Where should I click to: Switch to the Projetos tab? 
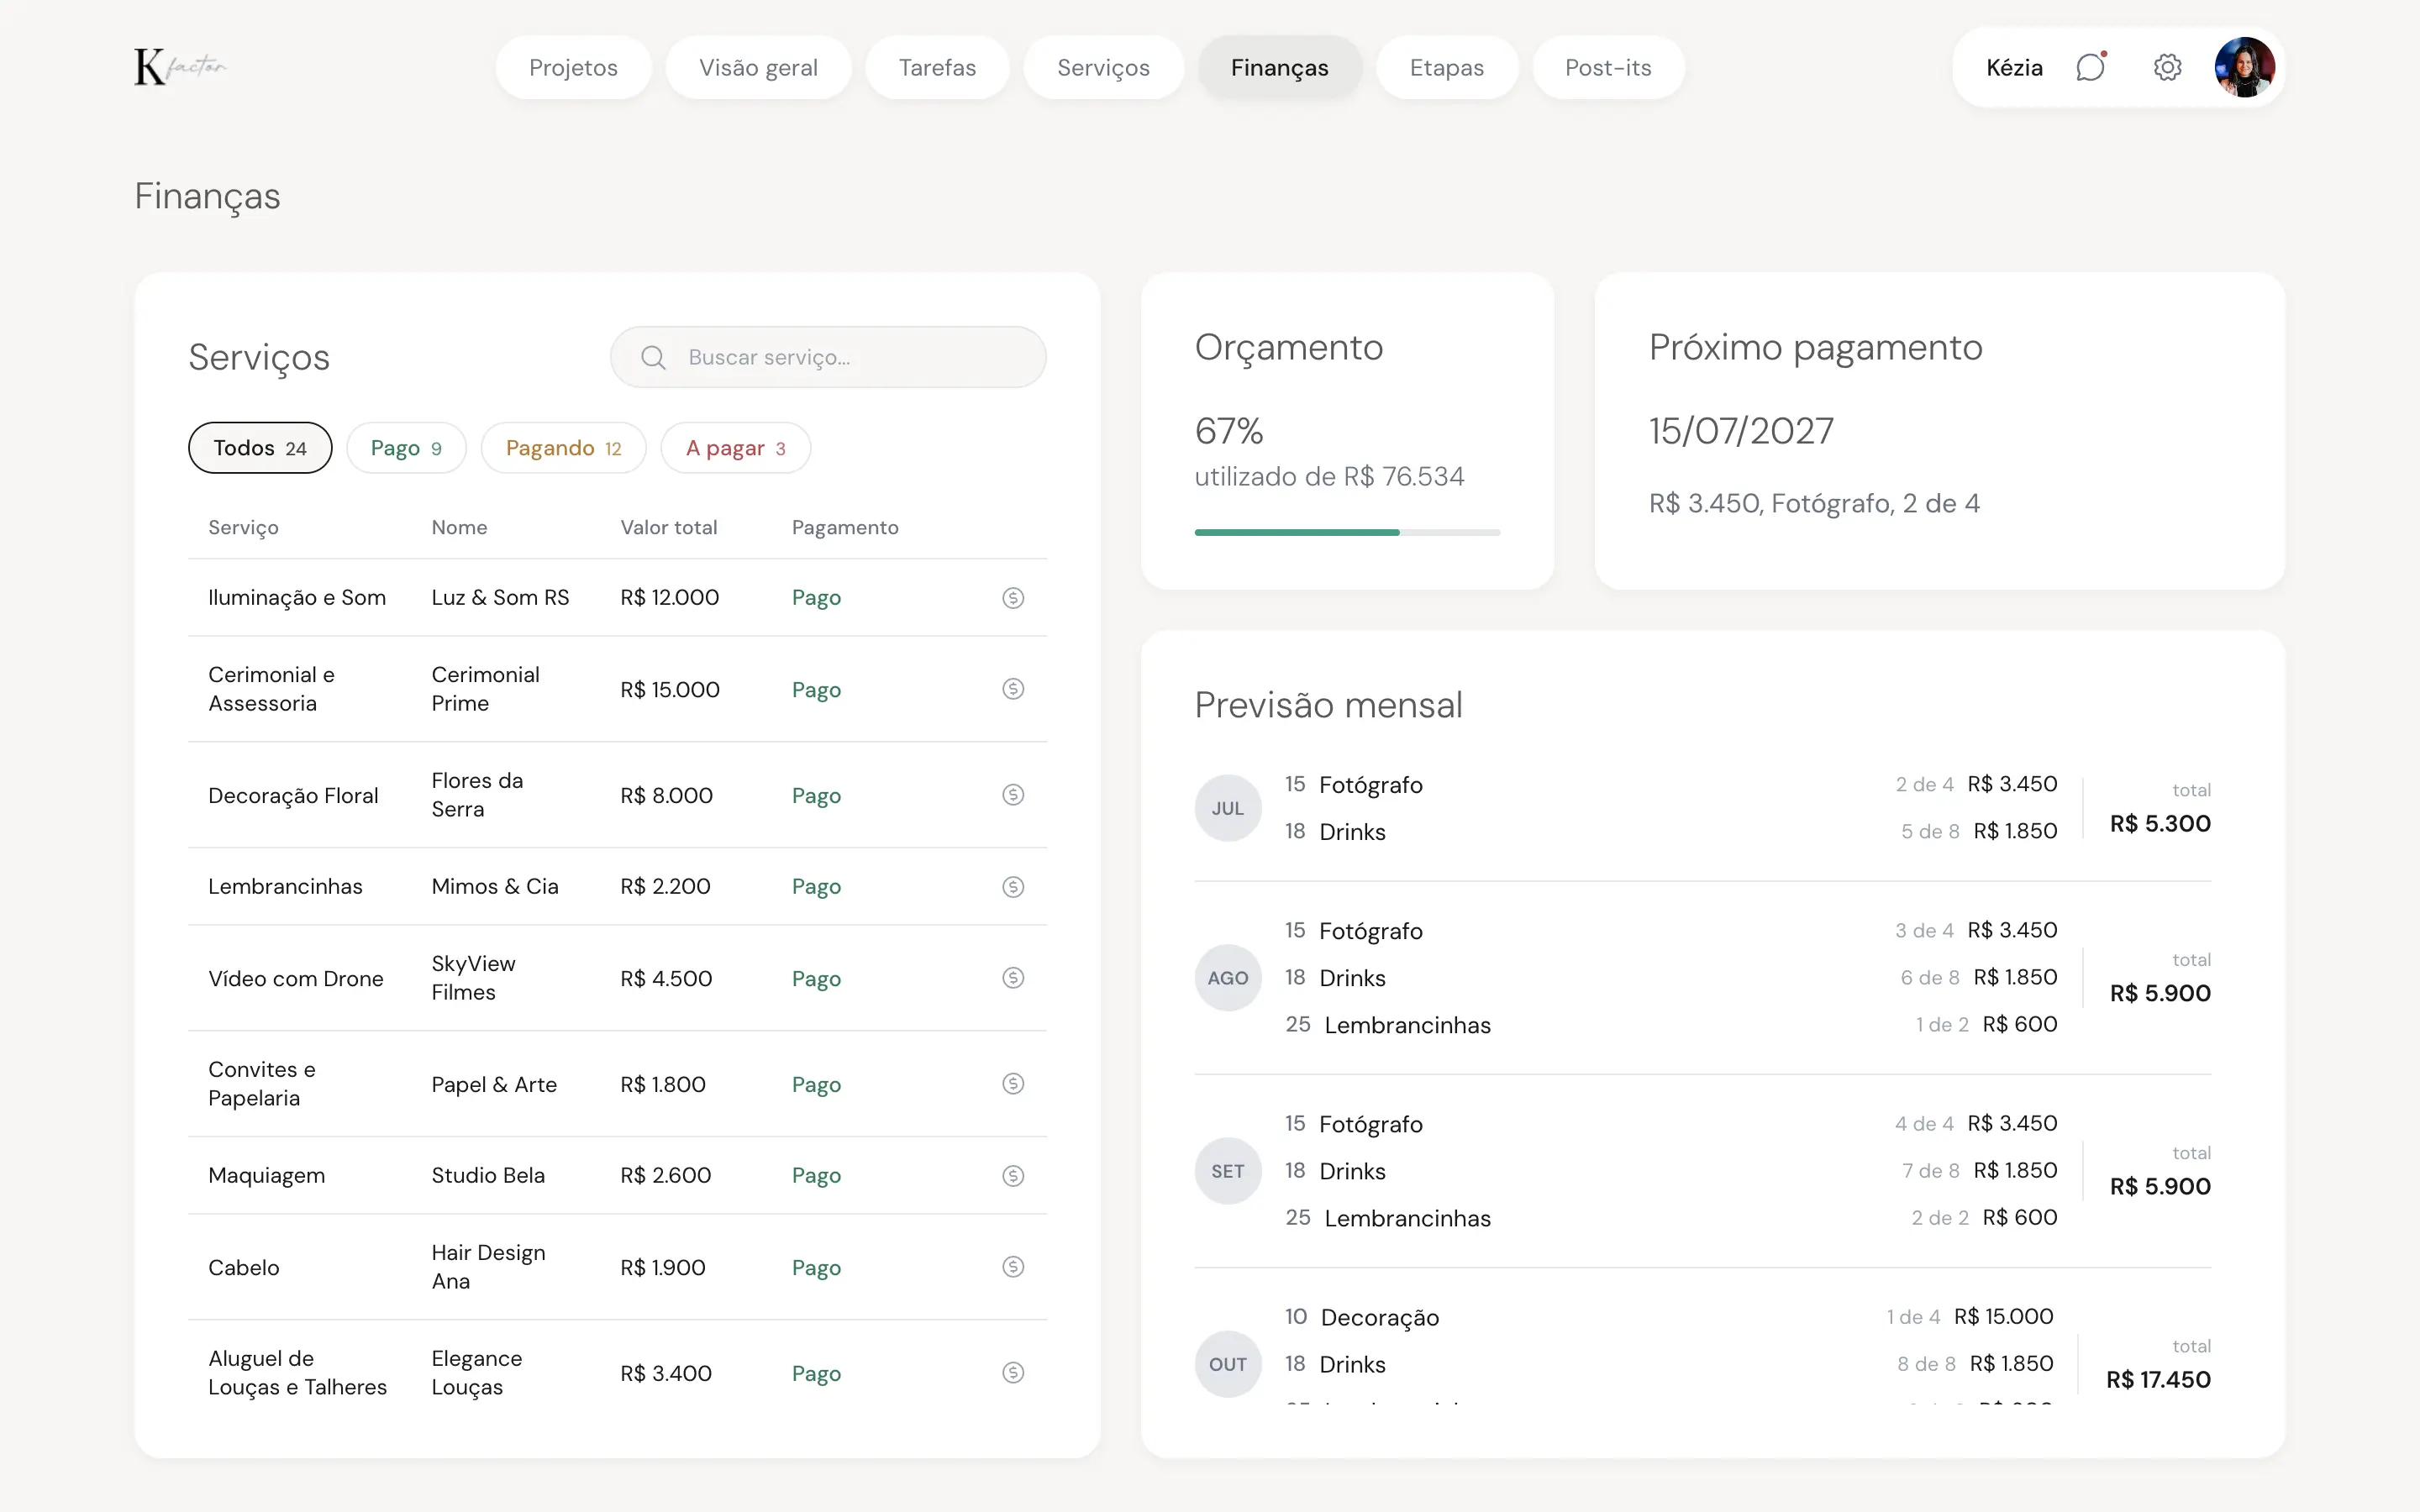[x=573, y=67]
